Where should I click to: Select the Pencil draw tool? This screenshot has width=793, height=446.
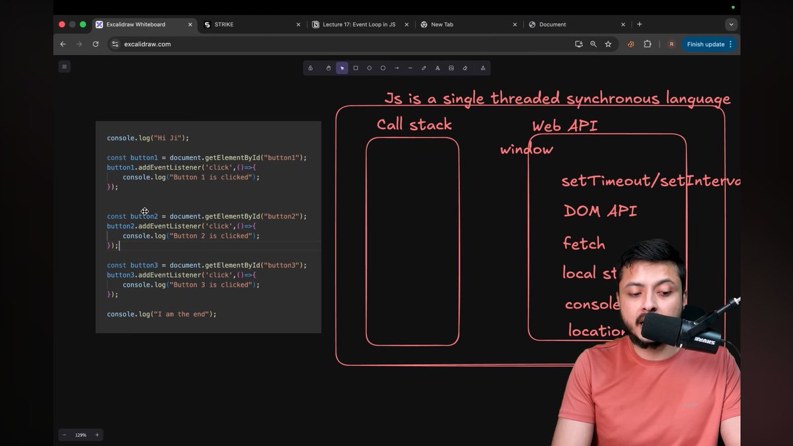pos(424,68)
